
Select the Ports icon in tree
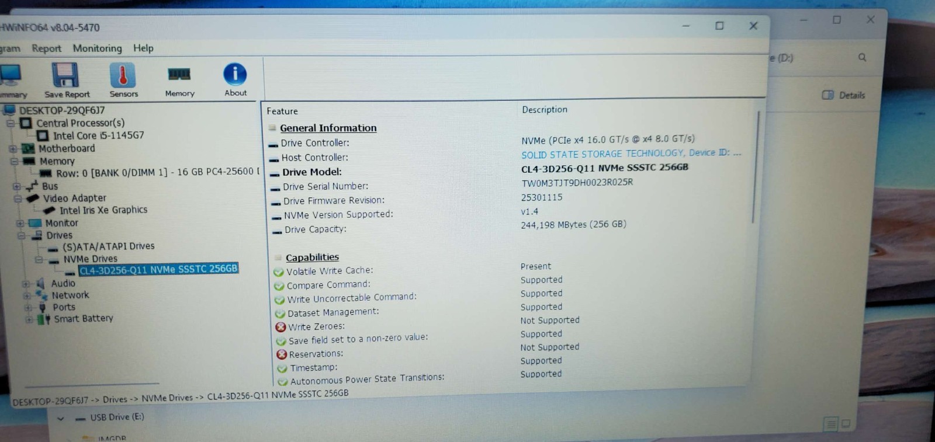[x=42, y=307]
